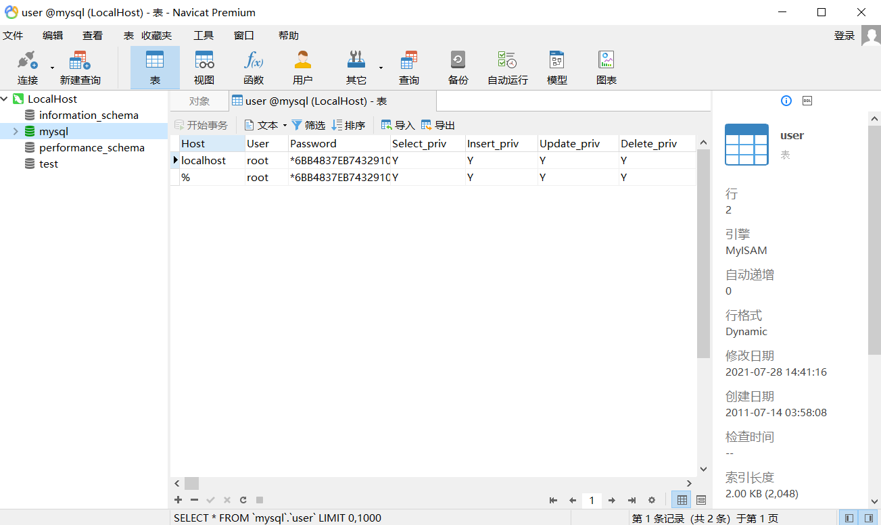The width and height of the screenshot is (881, 525).
Task: Click the localhost cell in Host column
Action: (212, 160)
